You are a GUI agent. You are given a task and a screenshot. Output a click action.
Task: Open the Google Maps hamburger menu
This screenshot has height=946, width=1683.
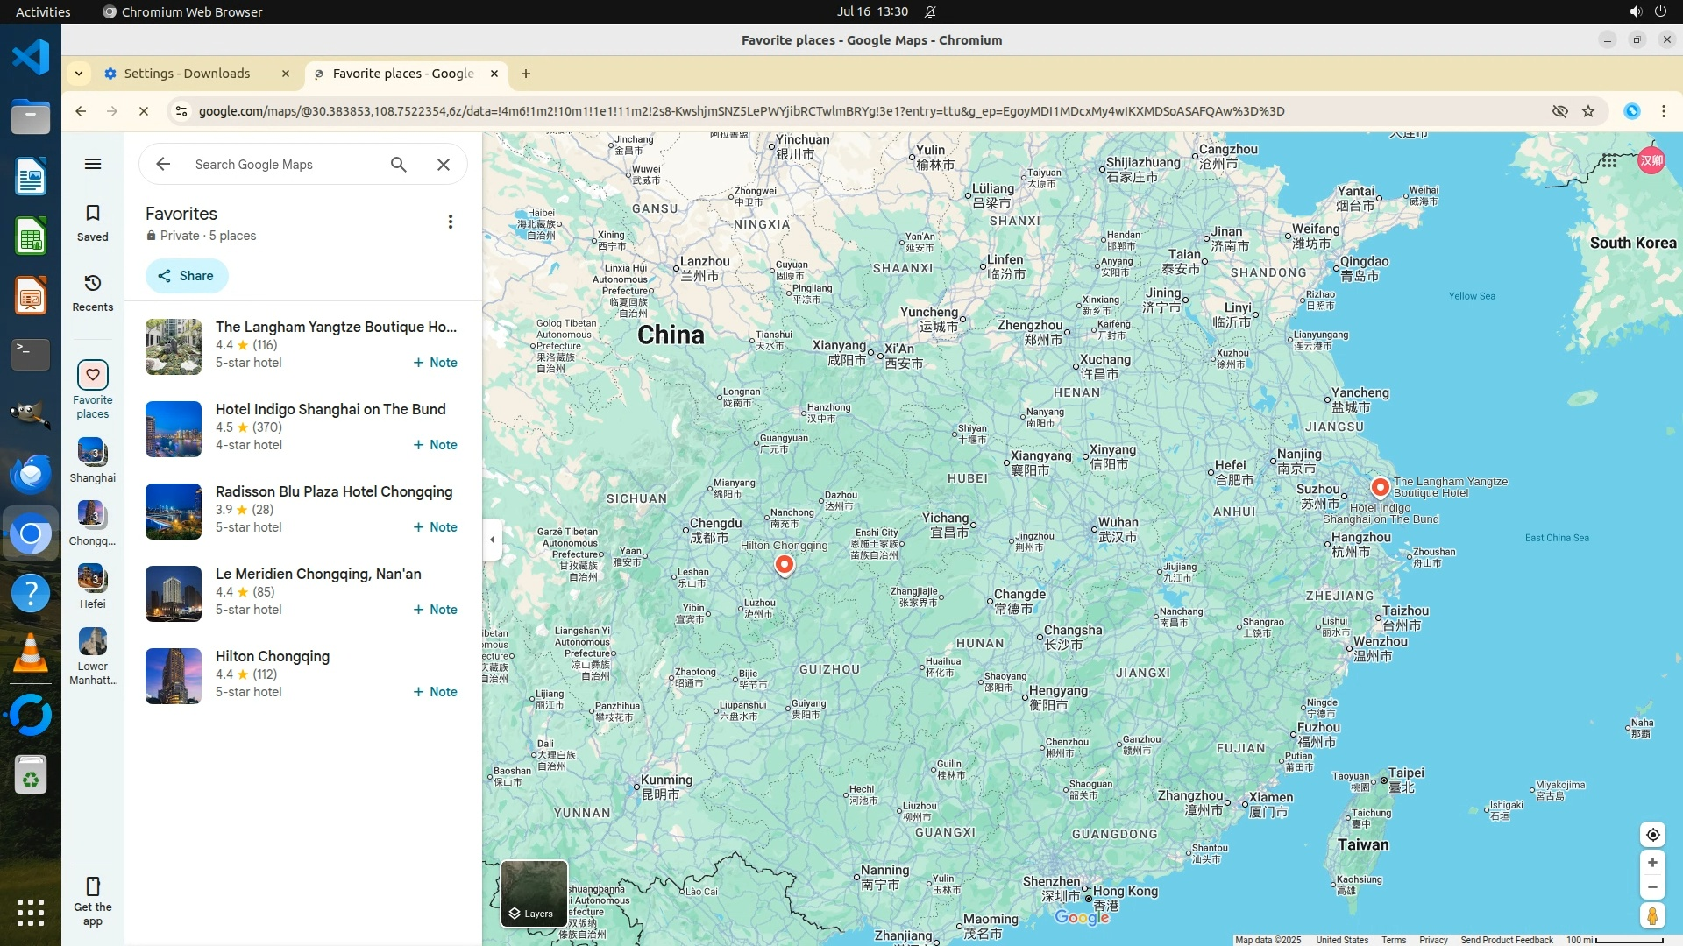(93, 164)
